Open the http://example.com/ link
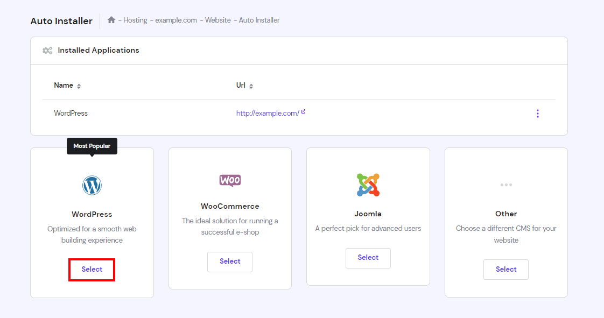604x318 pixels. 267,113
